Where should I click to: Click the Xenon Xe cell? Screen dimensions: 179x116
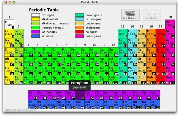click(x=170, y=61)
